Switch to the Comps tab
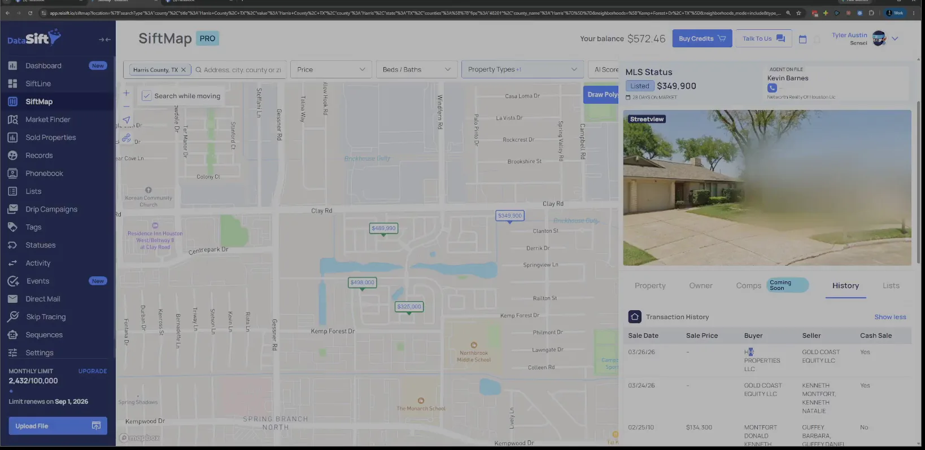Image resolution: width=925 pixels, height=450 pixels. [x=749, y=286]
